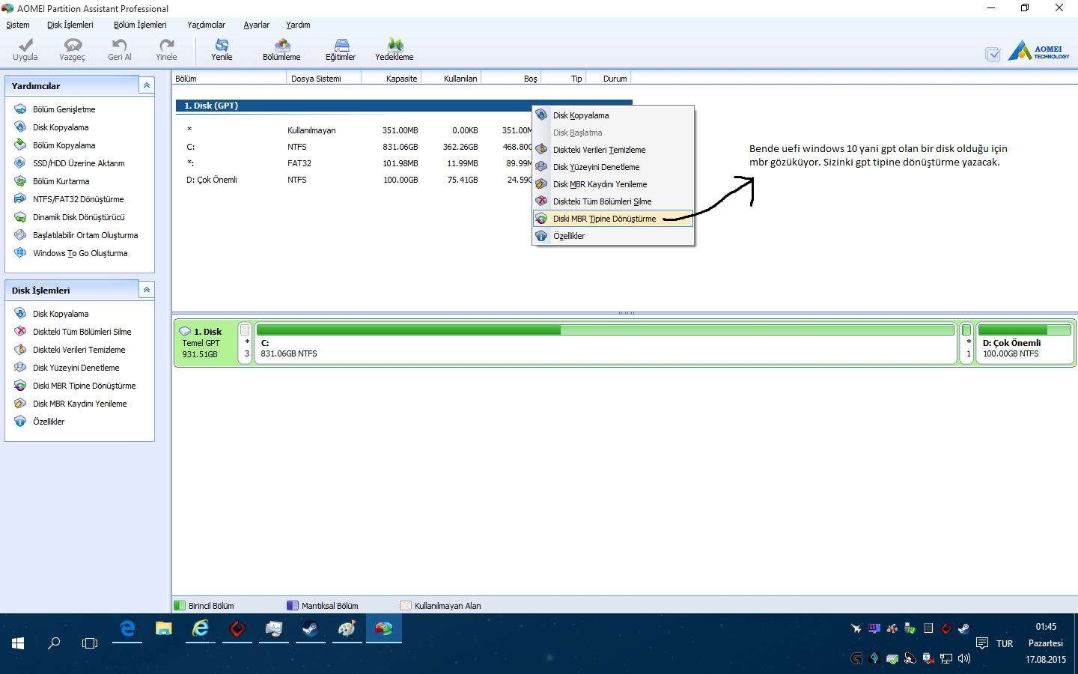1078x674 pixels.
Task: Click the Bölüm column header
Action: (x=229, y=79)
